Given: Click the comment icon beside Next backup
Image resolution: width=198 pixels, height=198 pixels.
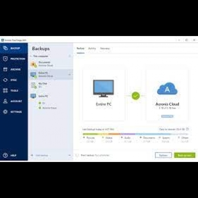Looking at the screenshot, I should coord(77,155).
